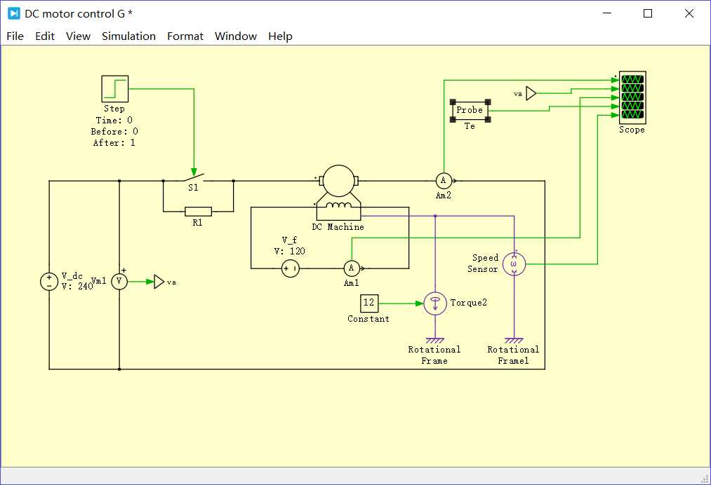Click the 'Constant' label text
Viewport: 711px width, 485px height.
[x=368, y=319]
